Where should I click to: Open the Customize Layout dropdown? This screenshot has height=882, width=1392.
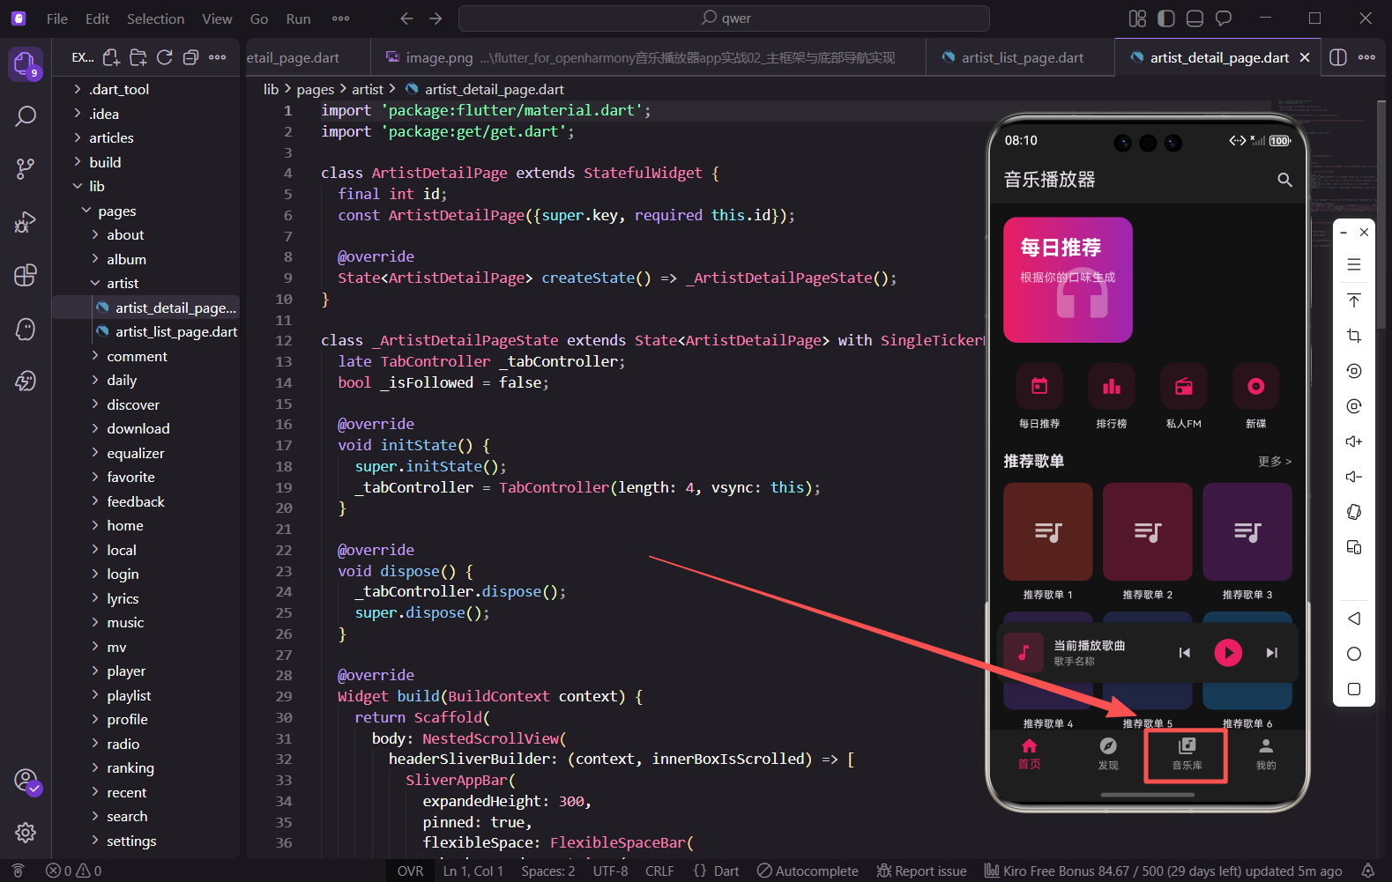(x=1137, y=19)
